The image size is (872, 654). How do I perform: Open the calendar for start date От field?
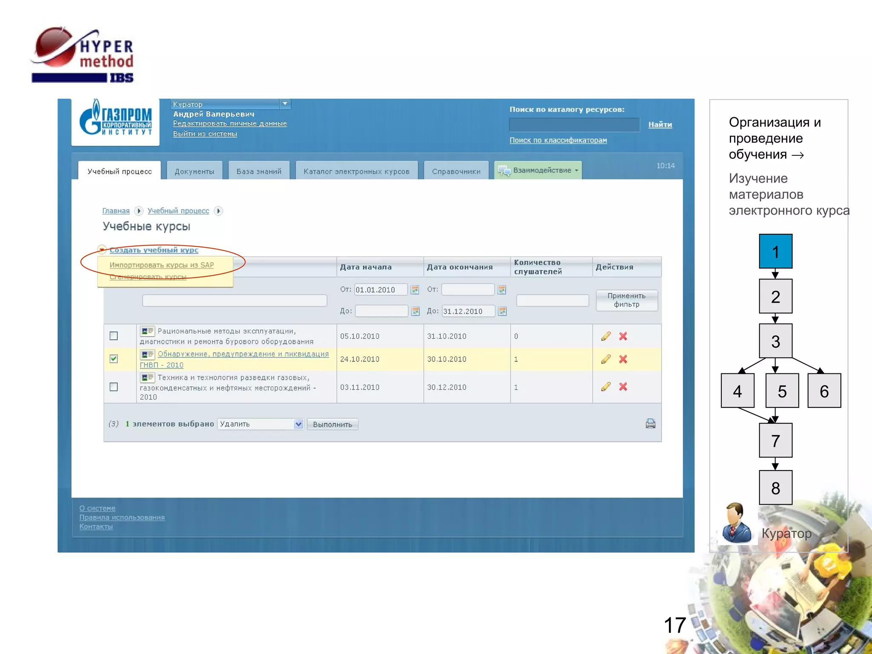click(415, 290)
